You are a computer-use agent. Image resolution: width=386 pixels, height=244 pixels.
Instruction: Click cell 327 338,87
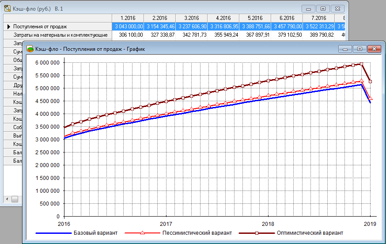click(x=159, y=35)
